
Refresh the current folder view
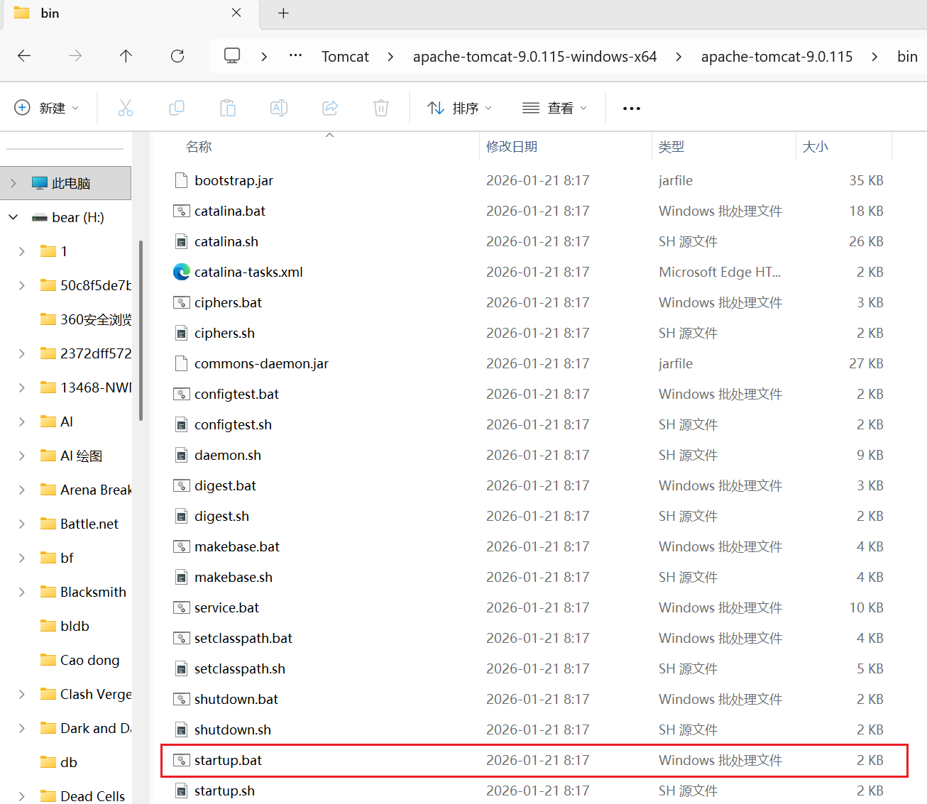coord(177,56)
